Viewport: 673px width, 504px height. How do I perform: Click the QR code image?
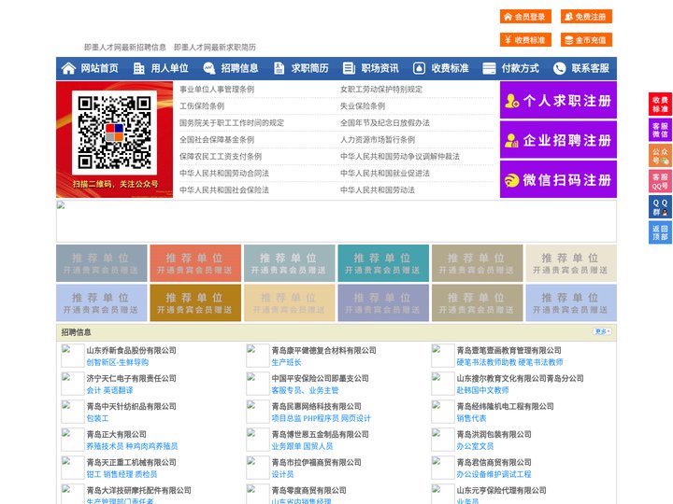pyautogui.click(x=114, y=133)
